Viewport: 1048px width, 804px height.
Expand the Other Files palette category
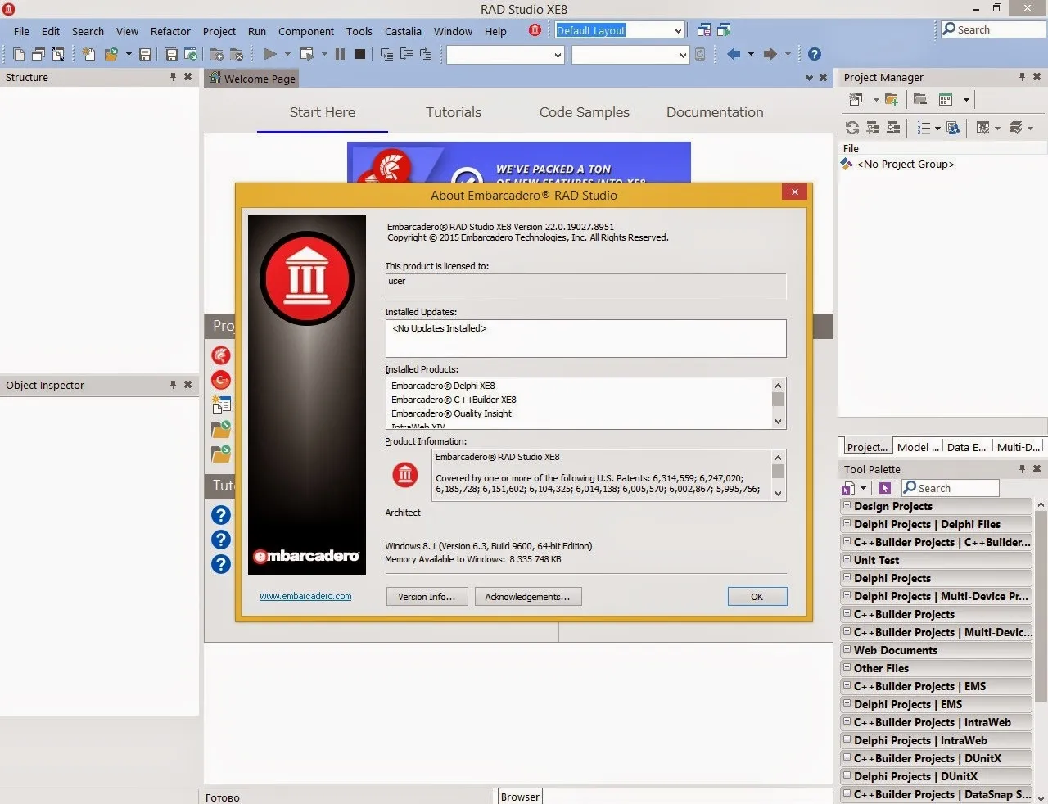pyautogui.click(x=847, y=668)
